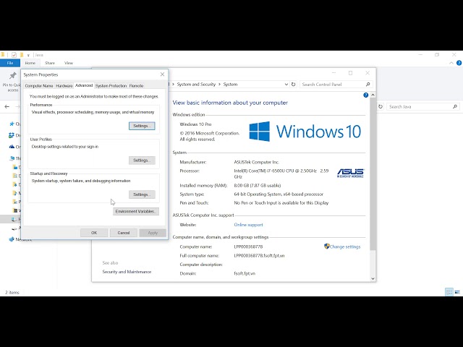Click magnifier in Search Control Panel box
Image resolution: width=463 pixels, height=347 pixels.
(368, 85)
